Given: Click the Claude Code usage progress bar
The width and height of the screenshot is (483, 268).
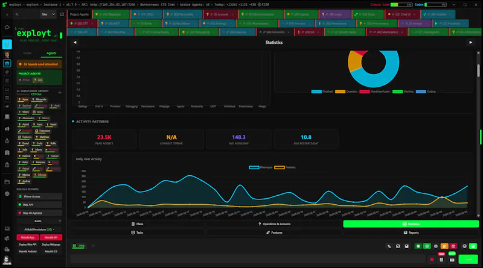Looking at the screenshot, I should click(401, 5).
